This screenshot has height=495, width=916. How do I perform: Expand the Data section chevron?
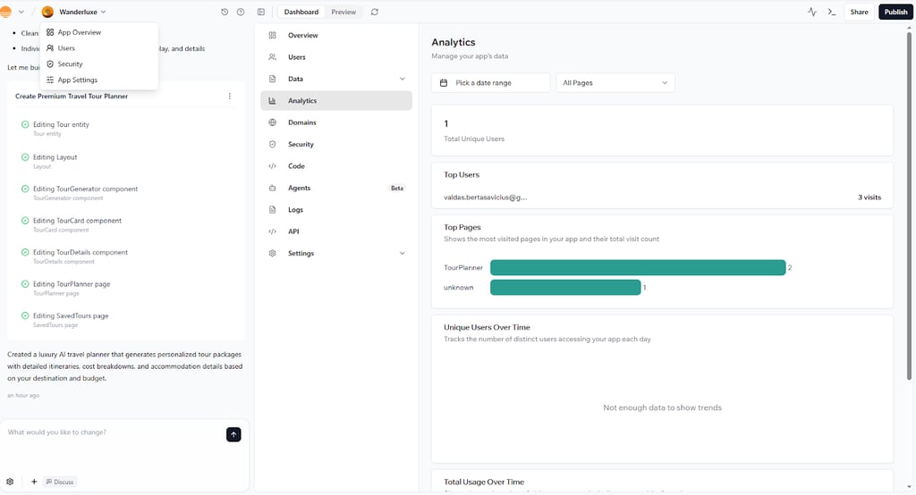[x=402, y=79]
